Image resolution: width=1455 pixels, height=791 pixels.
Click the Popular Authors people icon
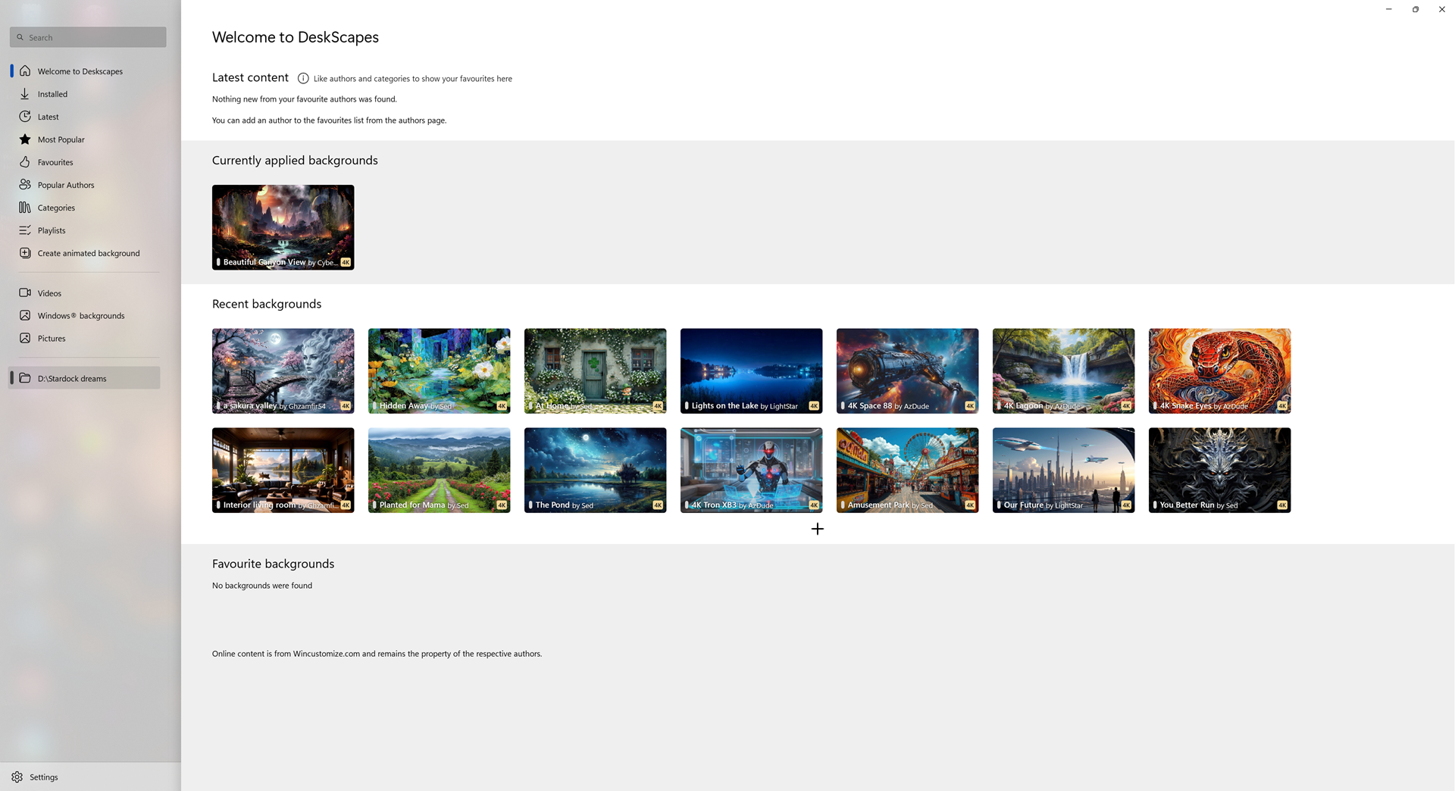25,185
